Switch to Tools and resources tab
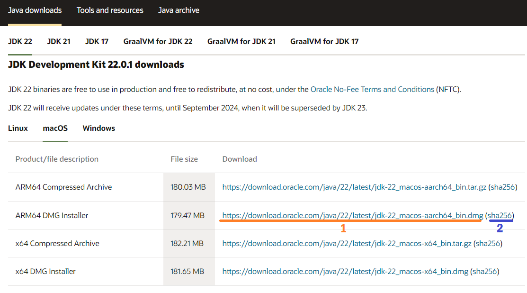 point(110,10)
